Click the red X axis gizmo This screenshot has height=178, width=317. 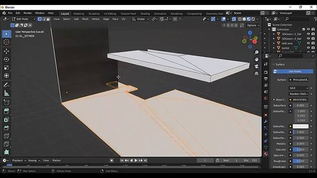[x=255, y=42]
